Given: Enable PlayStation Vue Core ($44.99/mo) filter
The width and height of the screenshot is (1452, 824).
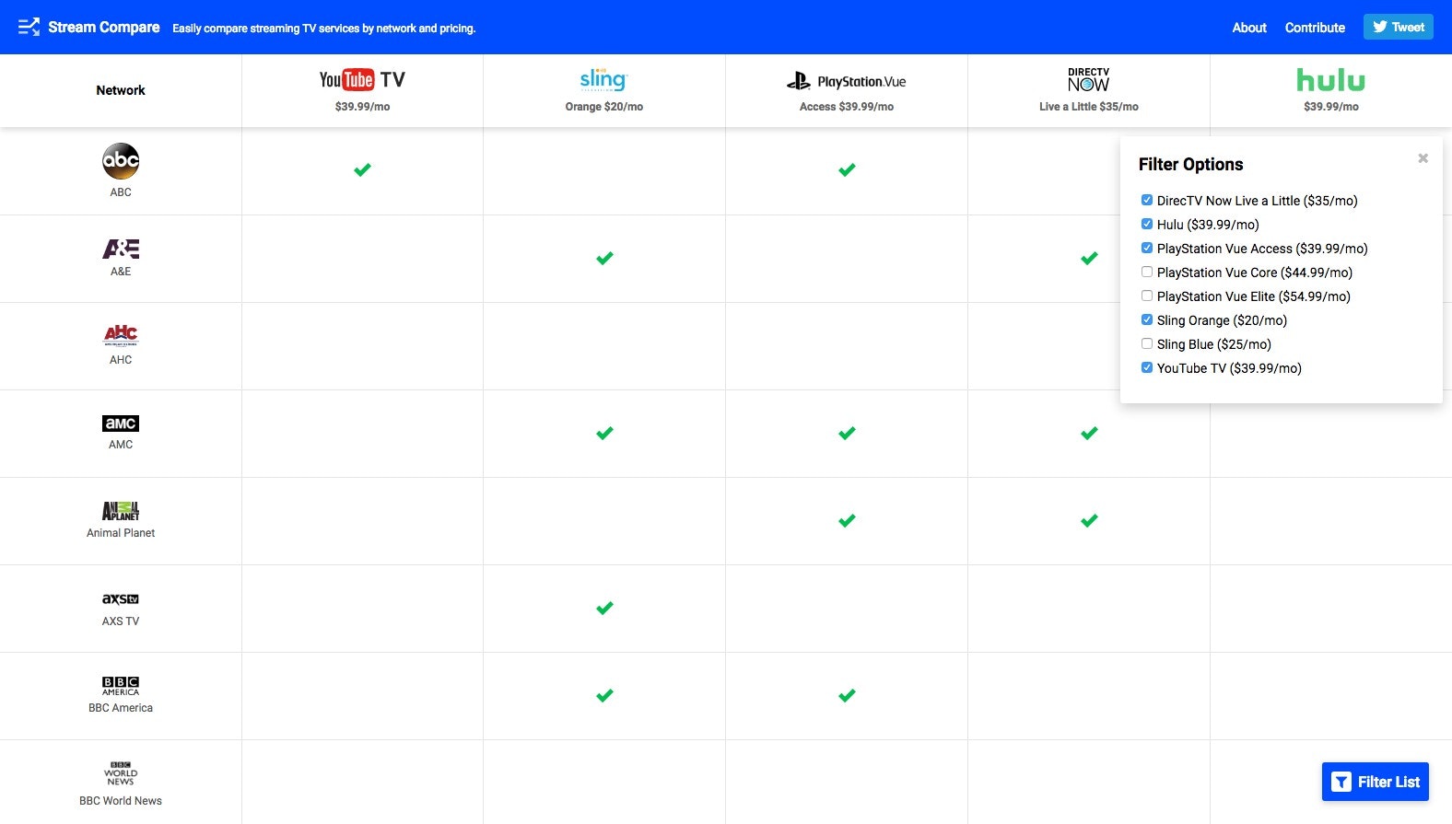Looking at the screenshot, I should point(1147,272).
